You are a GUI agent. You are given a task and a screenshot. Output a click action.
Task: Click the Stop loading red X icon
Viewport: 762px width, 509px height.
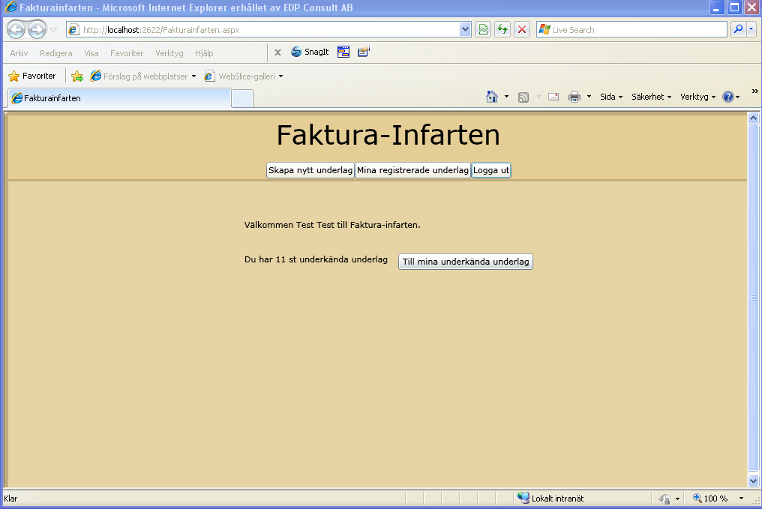[x=522, y=30]
